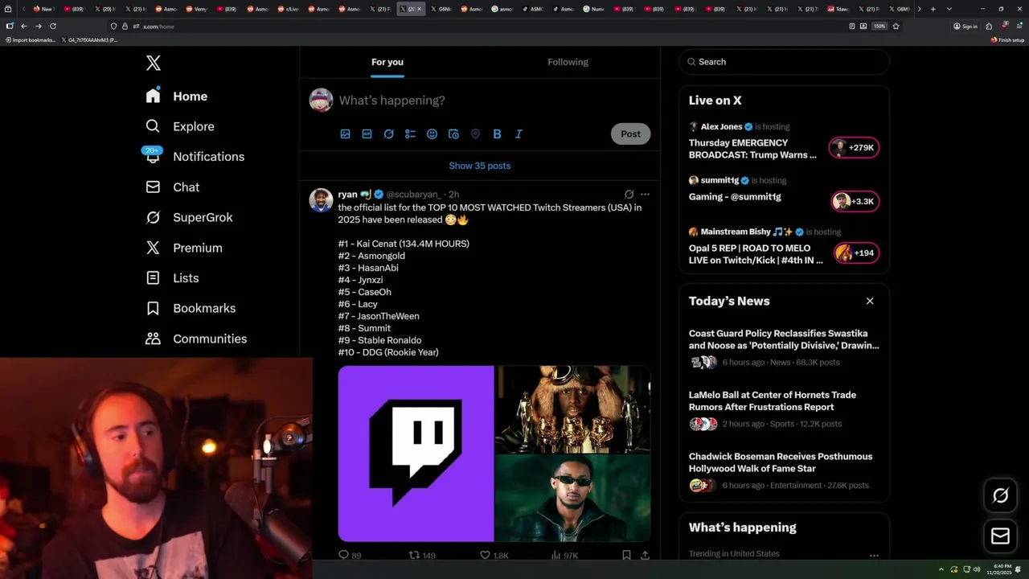Open the Premium page

pyautogui.click(x=183, y=248)
